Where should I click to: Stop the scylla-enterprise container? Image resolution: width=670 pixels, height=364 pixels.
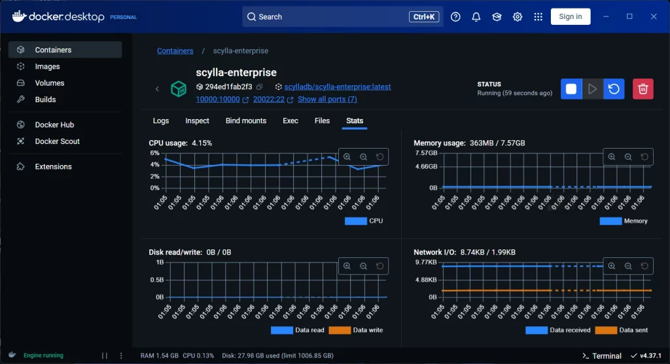571,89
